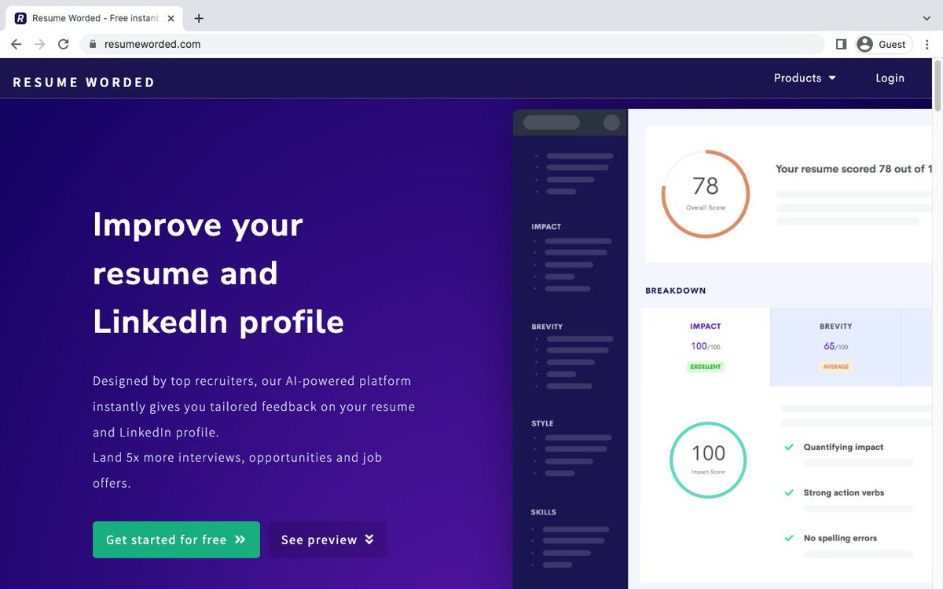Click the double-arrow icon in Get started button
The image size is (943, 589).
click(x=240, y=540)
